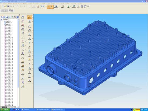Choose the 境界面 bounded surface tool
This screenshot has height=111, width=148.
23,25
